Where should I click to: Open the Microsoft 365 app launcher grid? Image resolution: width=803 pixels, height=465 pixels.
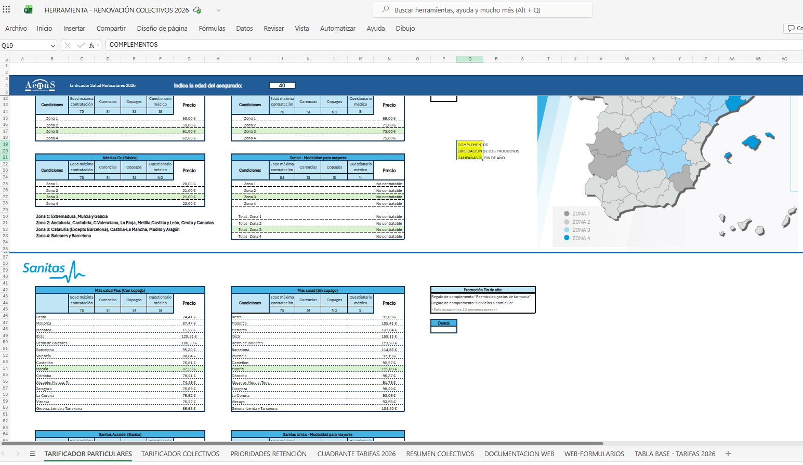pyautogui.click(x=7, y=9)
